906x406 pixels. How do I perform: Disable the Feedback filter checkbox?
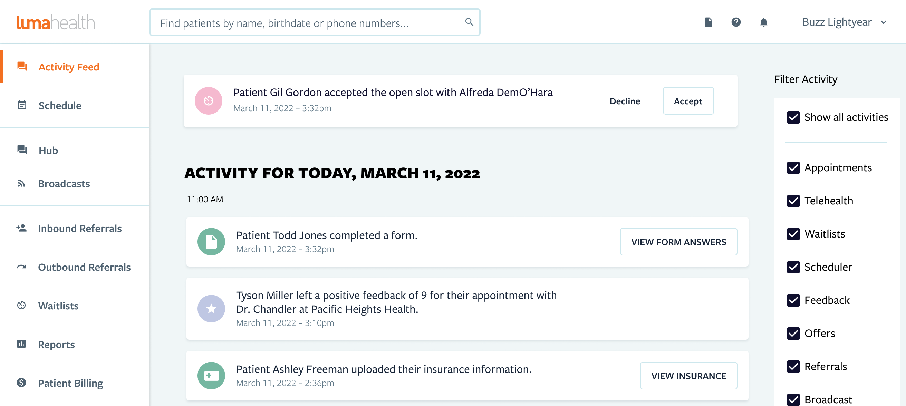click(x=793, y=300)
